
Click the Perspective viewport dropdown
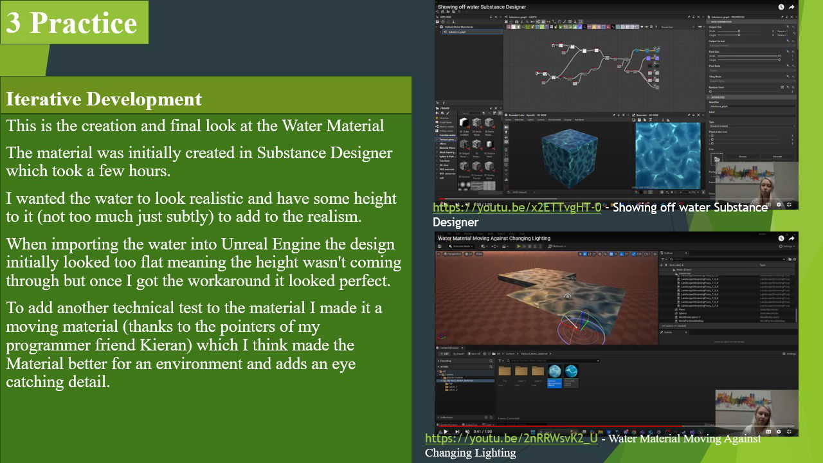point(452,255)
